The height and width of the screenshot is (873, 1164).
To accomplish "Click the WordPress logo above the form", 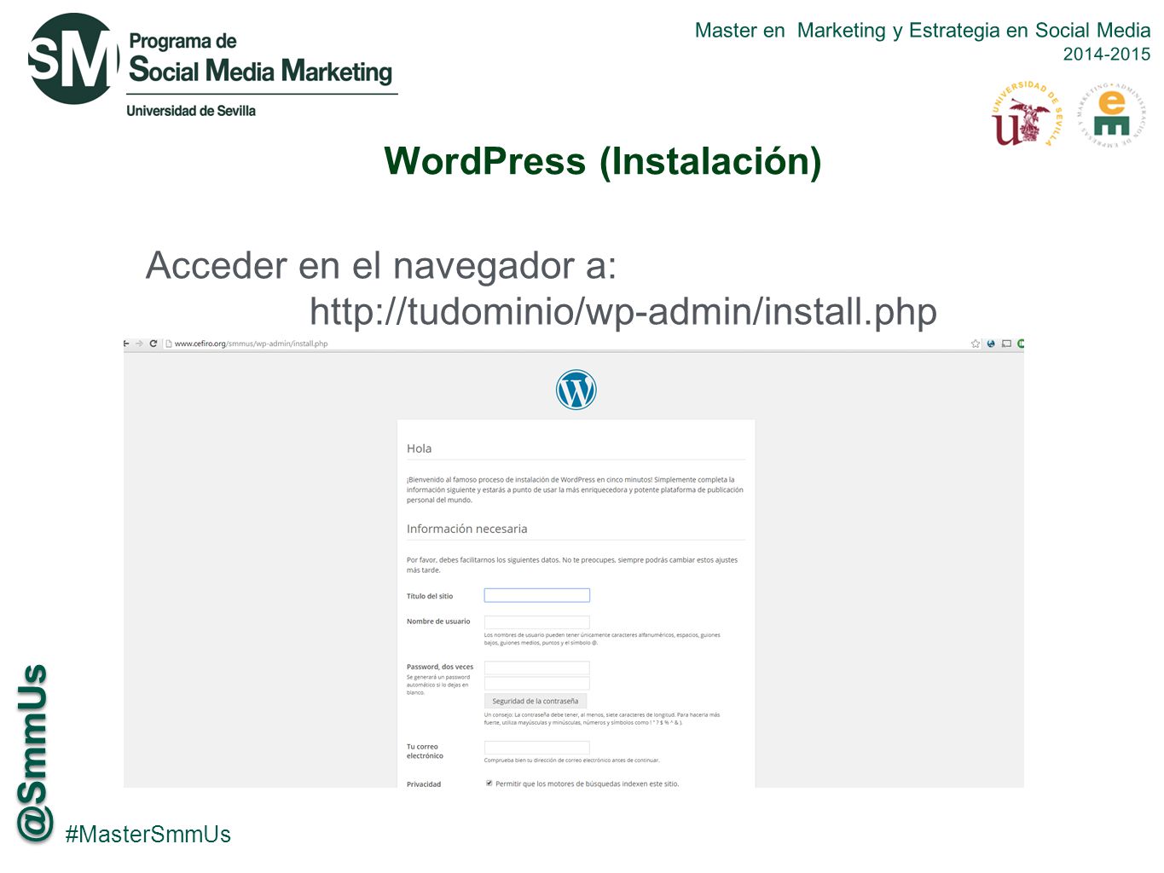I will coord(576,390).
